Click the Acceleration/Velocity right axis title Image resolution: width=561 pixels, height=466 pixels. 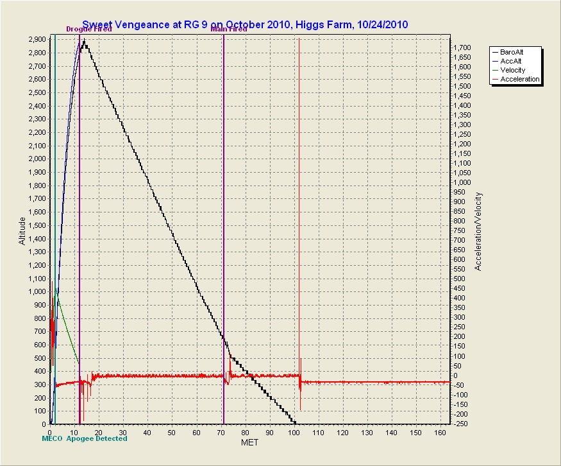tap(478, 231)
